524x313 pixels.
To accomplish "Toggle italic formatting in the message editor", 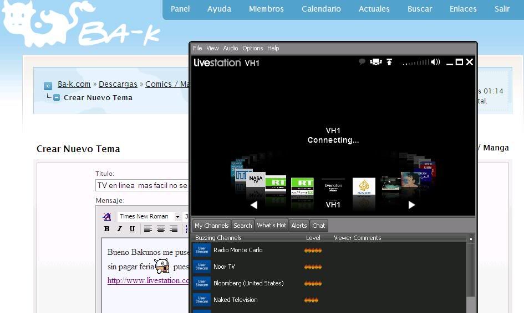I will click(x=119, y=228).
